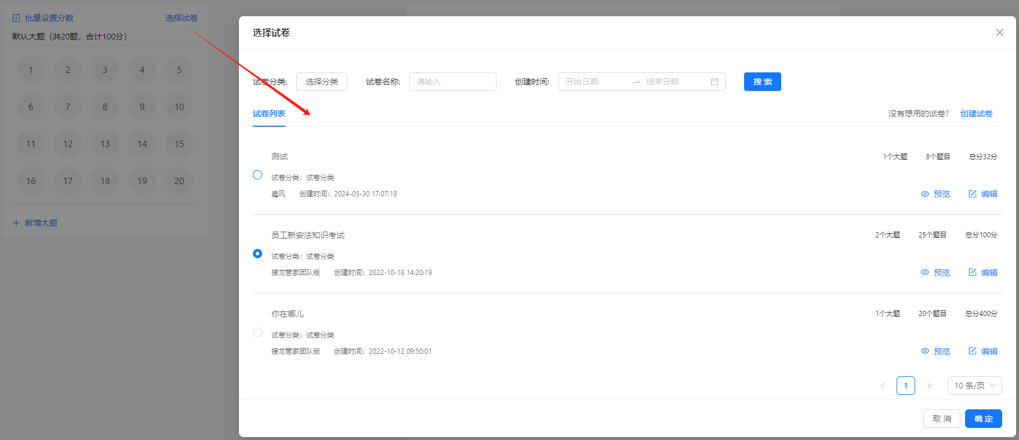1019x440 pixels.
Task: Select the 测试 exam radio button
Action: [258, 175]
